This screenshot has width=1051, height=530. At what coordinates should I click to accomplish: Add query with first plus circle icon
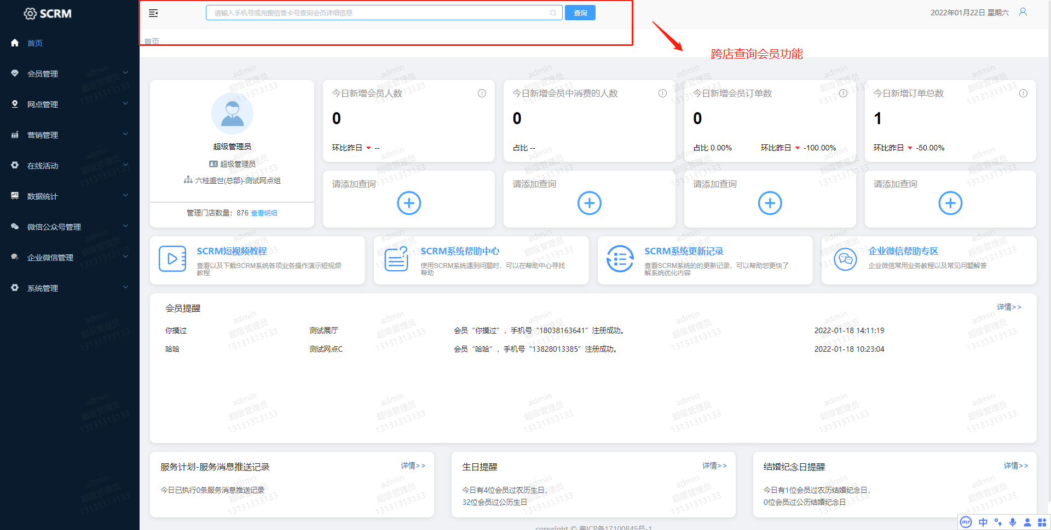click(x=409, y=203)
